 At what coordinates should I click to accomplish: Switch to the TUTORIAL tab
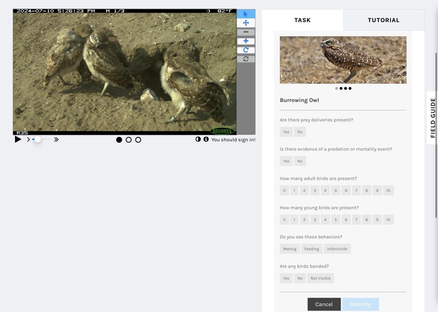[x=384, y=20]
